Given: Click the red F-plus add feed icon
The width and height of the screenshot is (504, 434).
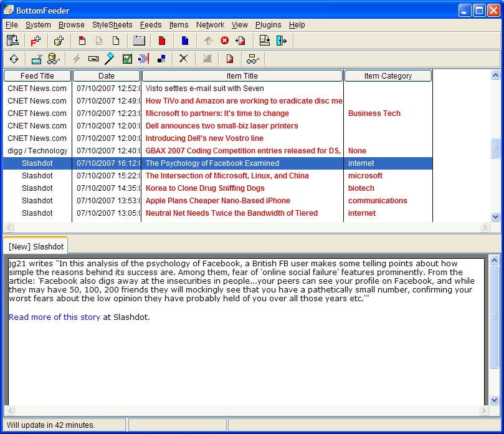Looking at the screenshot, I should coord(36,41).
